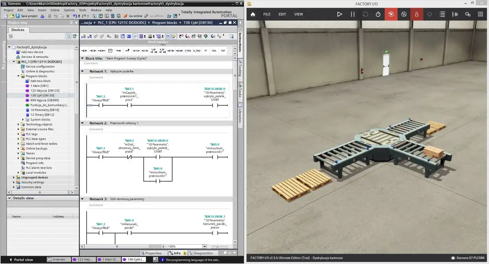Expand the PLC tags tree node

tap(18, 134)
